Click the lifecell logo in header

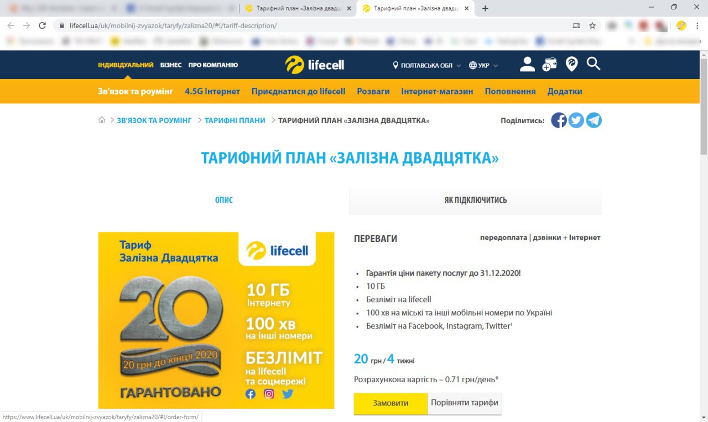[x=315, y=65]
